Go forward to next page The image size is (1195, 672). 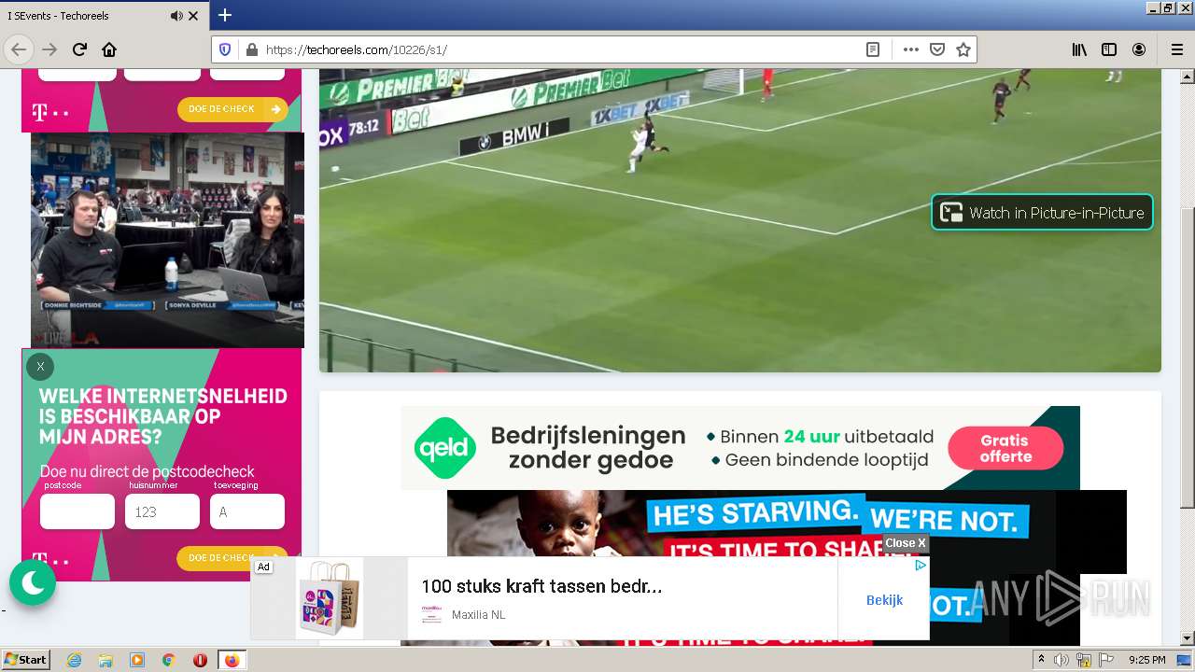[x=49, y=49]
